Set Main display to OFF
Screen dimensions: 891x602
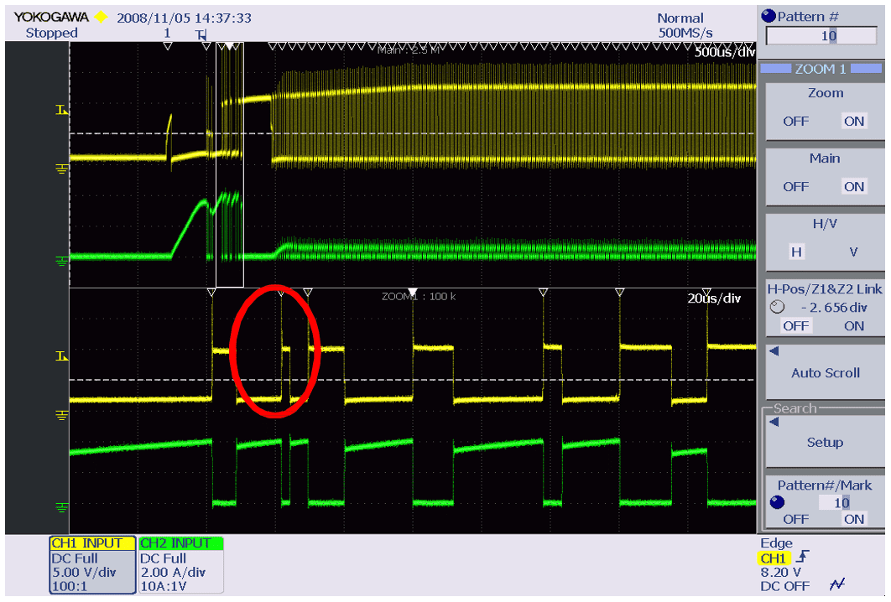[795, 187]
